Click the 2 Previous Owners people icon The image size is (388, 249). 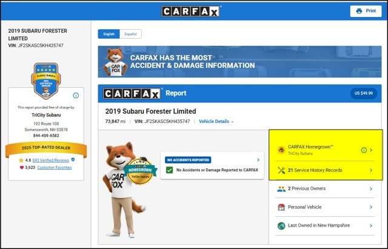[281, 189]
